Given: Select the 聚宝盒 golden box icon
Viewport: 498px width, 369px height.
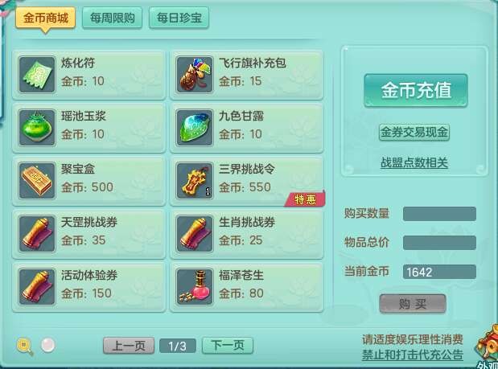Looking at the screenshot, I should tap(36, 181).
